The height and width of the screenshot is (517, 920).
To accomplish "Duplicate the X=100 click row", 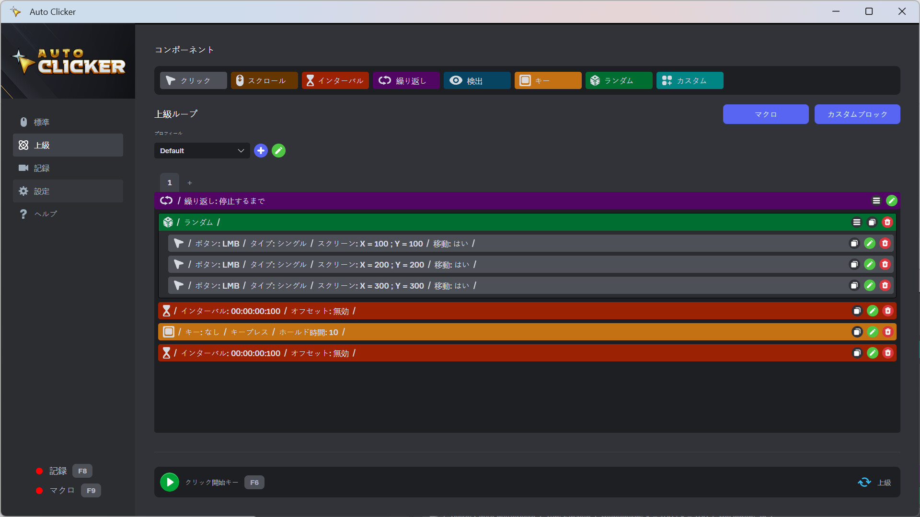I will click(x=854, y=244).
